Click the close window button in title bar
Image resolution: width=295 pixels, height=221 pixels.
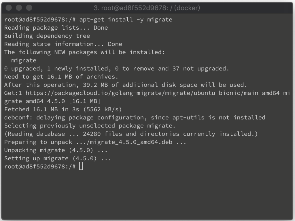[x=9, y=8]
